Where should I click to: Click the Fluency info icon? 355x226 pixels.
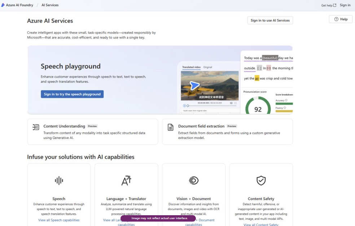tap(285, 108)
